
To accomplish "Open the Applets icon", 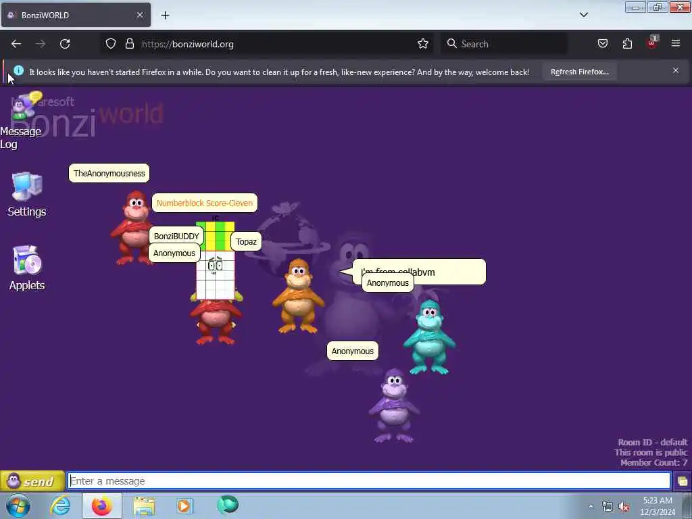I will click(27, 268).
